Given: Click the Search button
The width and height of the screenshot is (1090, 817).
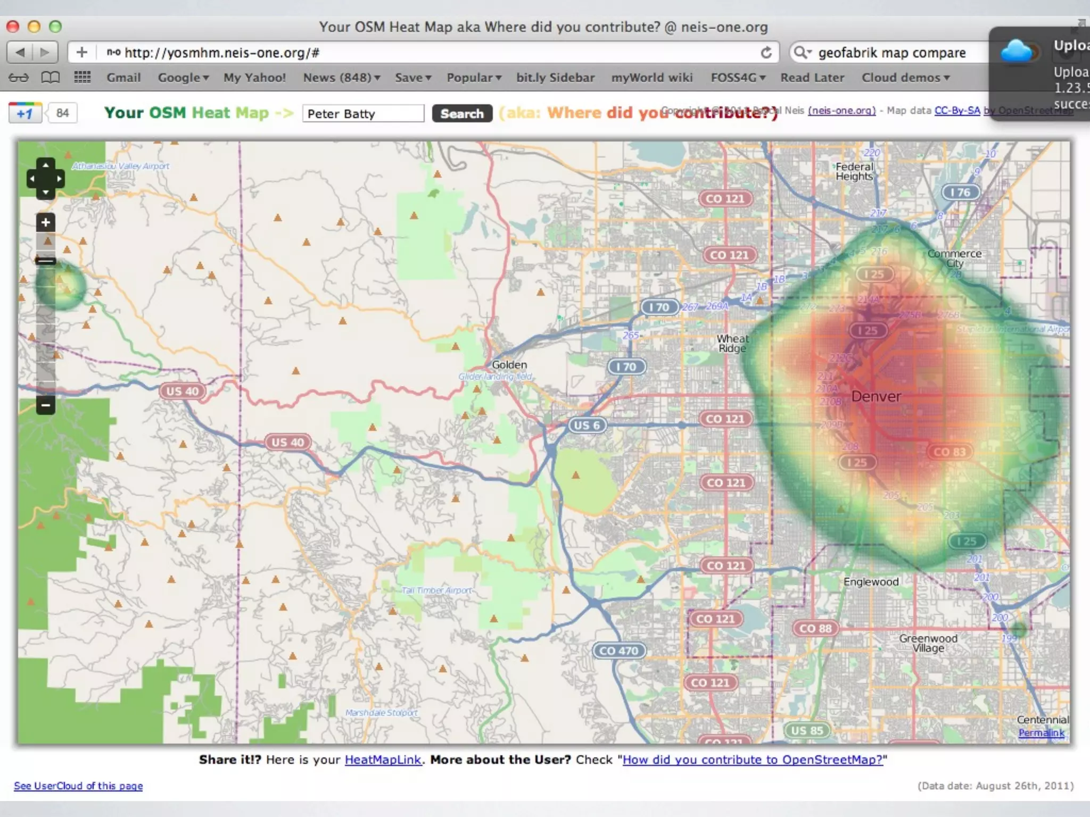Looking at the screenshot, I should point(461,113).
